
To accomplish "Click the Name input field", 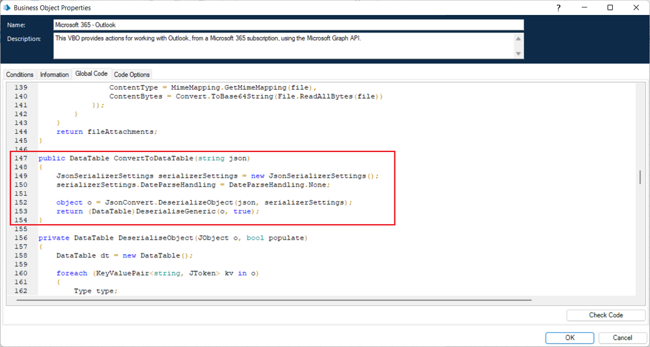I will [x=288, y=25].
